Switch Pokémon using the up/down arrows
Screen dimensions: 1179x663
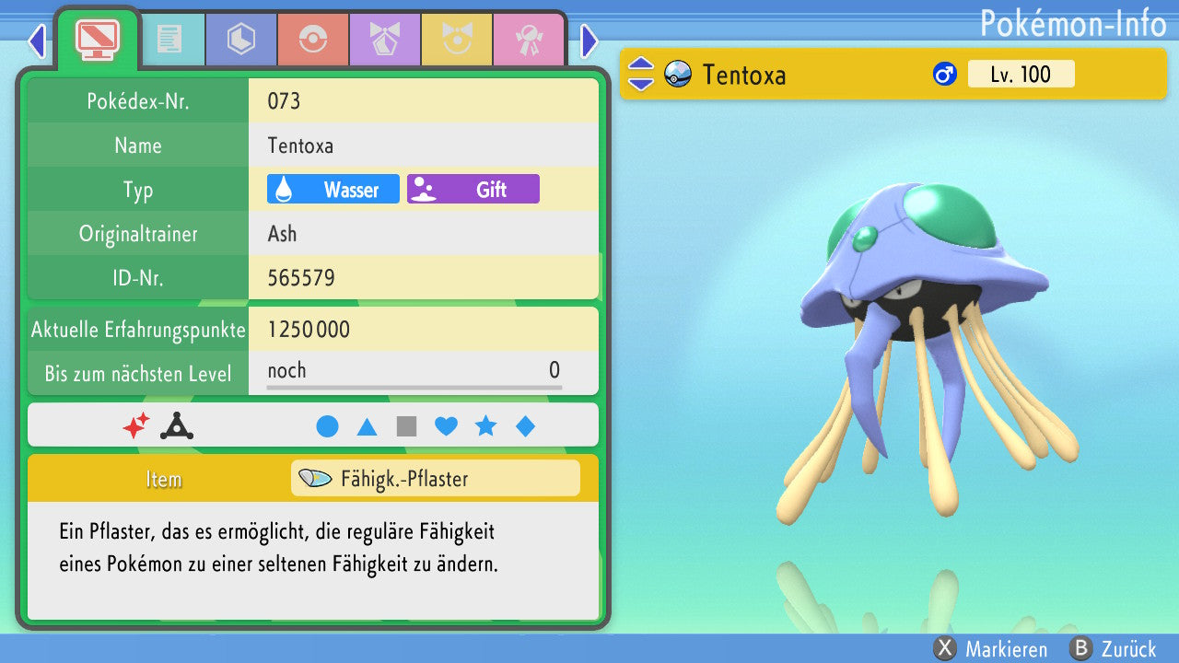pyautogui.click(x=640, y=75)
